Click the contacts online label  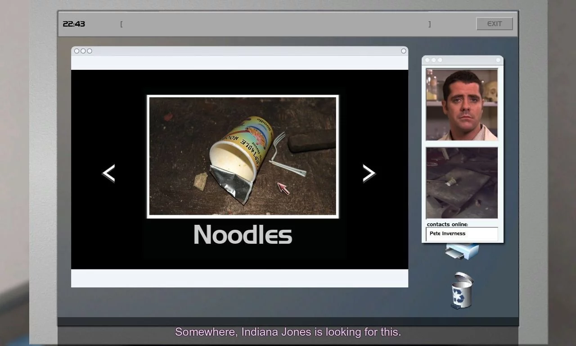(x=447, y=224)
